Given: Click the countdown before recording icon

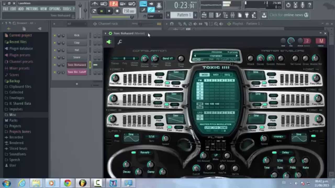Looking at the screenshot, I should click(x=113, y=4).
